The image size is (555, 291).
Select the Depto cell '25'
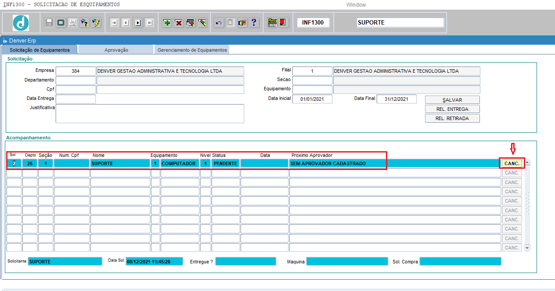30,163
